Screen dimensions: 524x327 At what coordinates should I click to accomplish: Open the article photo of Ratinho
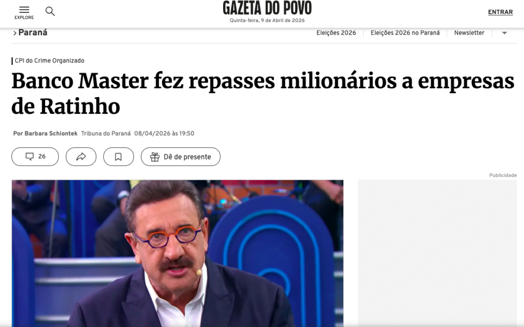(178, 253)
